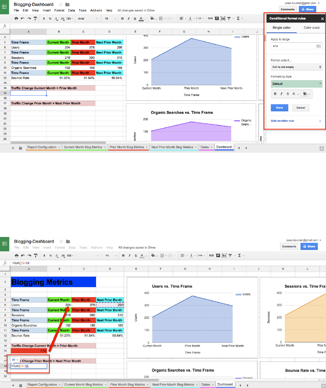Dismiss the 81 formula preview tooltip
The width and height of the screenshot is (326, 388).
click(17, 359)
